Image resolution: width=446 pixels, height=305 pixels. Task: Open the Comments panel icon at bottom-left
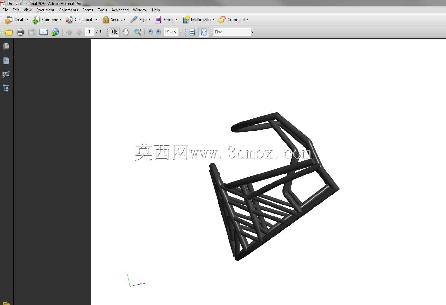click(x=6, y=303)
